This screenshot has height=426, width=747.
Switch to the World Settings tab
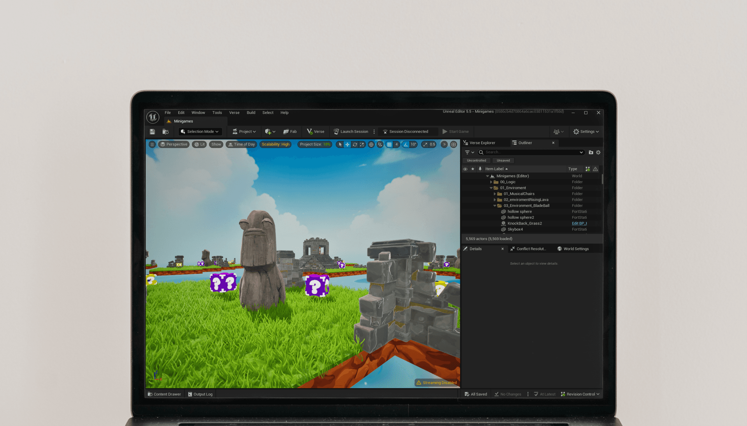pos(576,249)
